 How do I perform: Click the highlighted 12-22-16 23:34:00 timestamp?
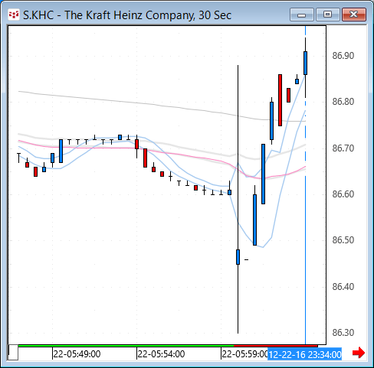(x=305, y=354)
